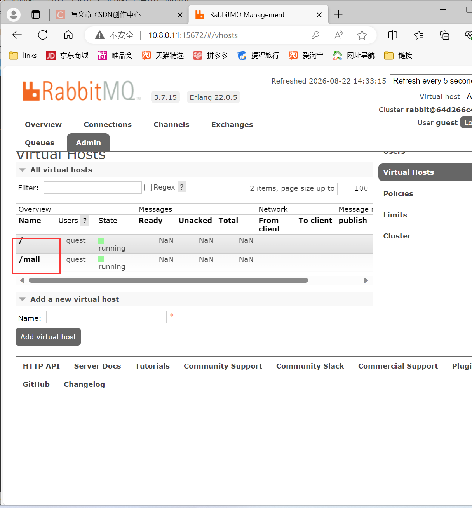The height and width of the screenshot is (508, 472).
Task: Click the RabbitMQ logo
Action: click(81, 91)
